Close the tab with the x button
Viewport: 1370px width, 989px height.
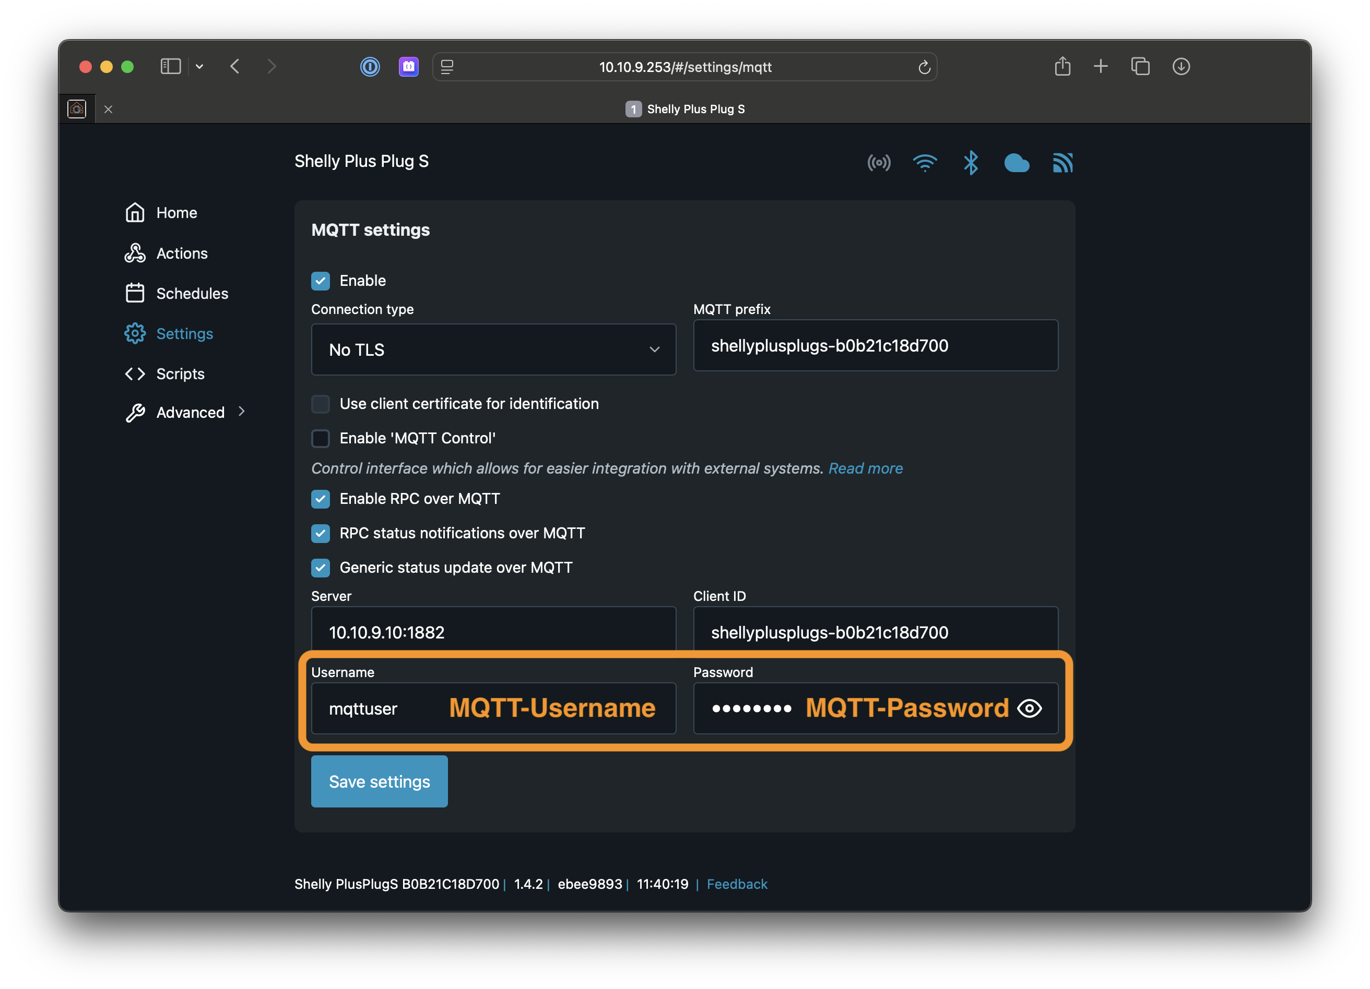108,109
